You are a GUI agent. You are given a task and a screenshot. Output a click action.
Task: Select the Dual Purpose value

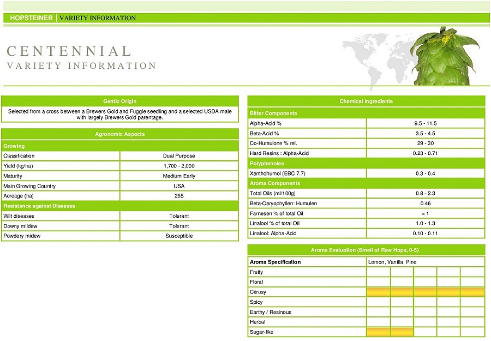(x=179, y=155)
